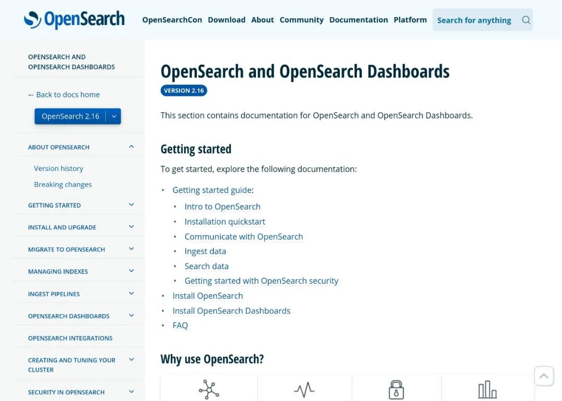Click the padlock security feature icon
The width and height of the screenshot is (562, 401).
tap(396, 390)
